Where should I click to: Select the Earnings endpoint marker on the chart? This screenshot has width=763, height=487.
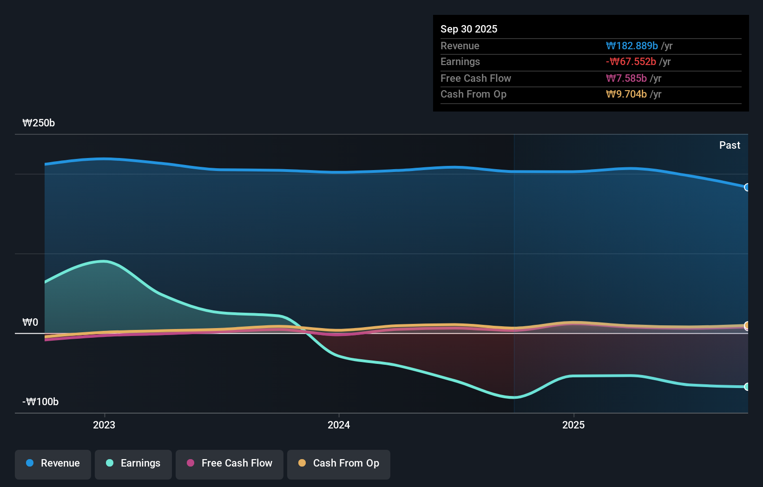(x=747, y=387)
